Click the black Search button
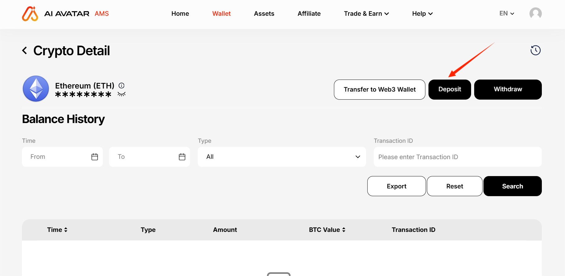Image resolution: width=565 pixels, height=276 pixels. [512, 186]
